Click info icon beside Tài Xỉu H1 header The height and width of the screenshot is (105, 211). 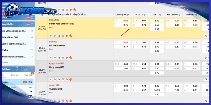[196, 15]
